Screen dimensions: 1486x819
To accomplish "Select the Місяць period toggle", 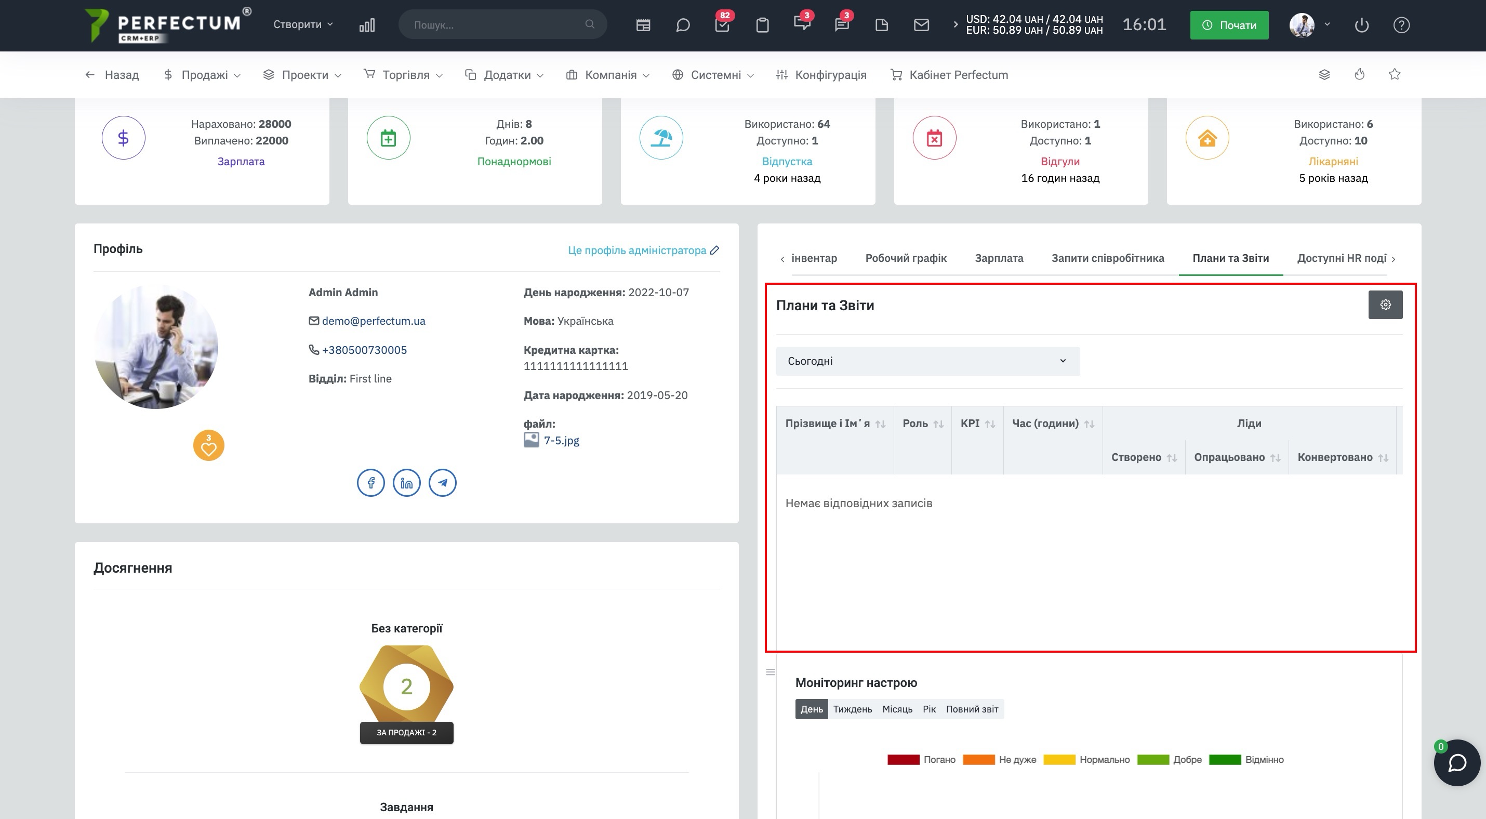I will point(897,709).
